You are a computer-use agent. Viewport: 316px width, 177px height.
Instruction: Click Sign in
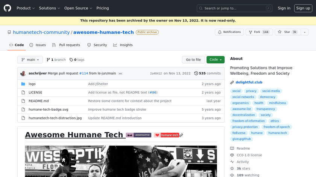284,8
